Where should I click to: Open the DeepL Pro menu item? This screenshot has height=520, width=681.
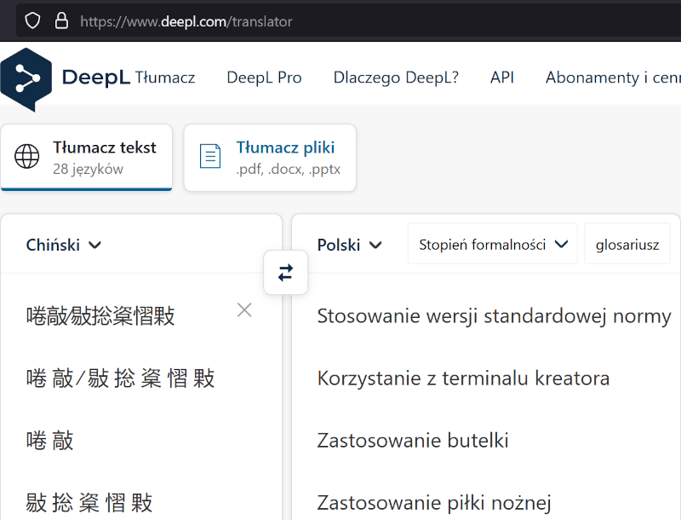(x=264, y=78)
